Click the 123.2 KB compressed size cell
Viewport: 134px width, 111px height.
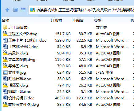click(x=84, y=98)
